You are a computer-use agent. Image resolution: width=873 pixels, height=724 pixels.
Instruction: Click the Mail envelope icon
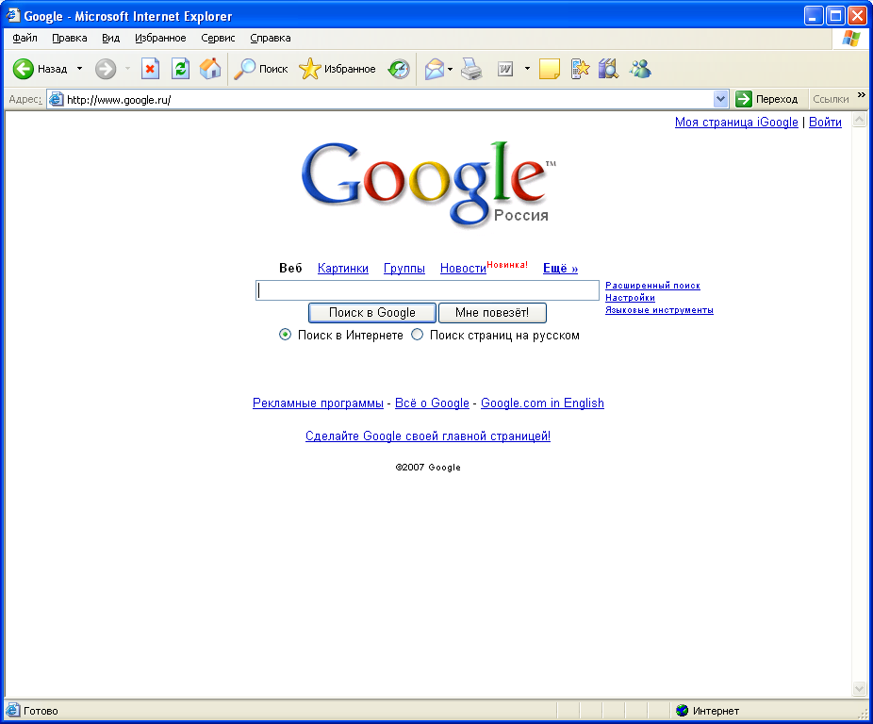(435, 69)
